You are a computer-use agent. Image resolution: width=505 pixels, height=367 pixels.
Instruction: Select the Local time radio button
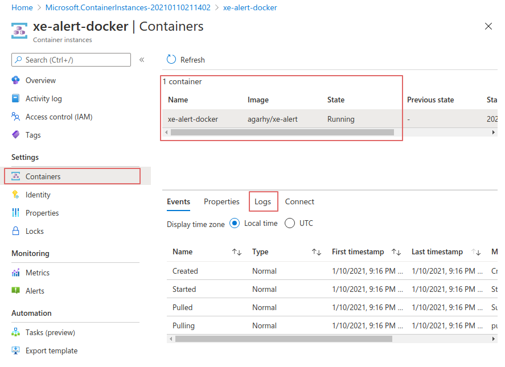[235, 223]
